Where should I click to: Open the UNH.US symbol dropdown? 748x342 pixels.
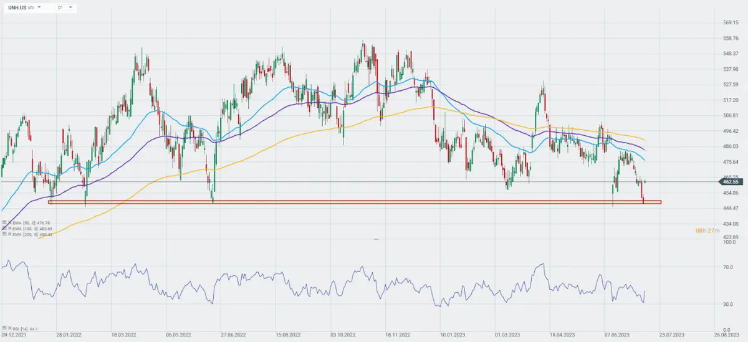40,8
